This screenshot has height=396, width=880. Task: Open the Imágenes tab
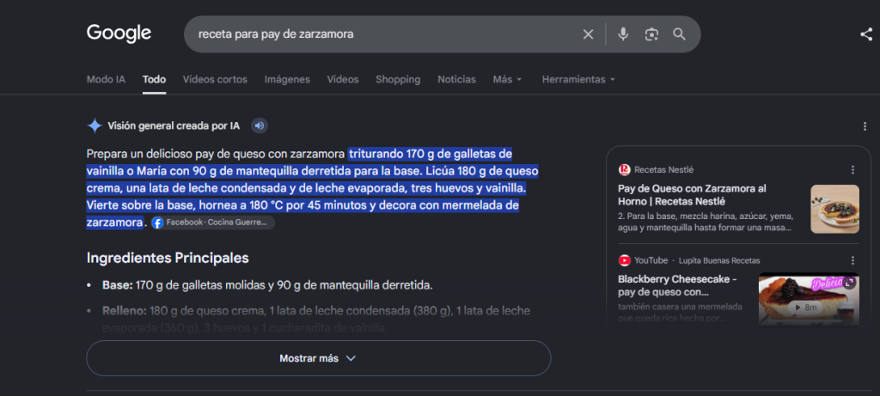pos(287,80)
